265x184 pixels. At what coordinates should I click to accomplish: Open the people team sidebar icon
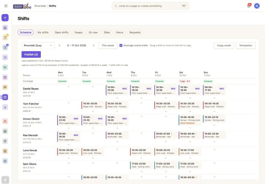[x=5, y=121]
